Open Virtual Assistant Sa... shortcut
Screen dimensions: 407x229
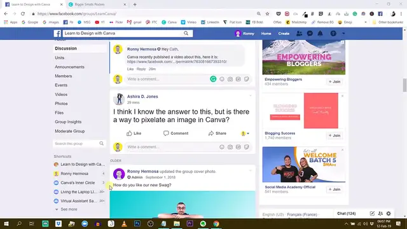click(x=79, y=201)
